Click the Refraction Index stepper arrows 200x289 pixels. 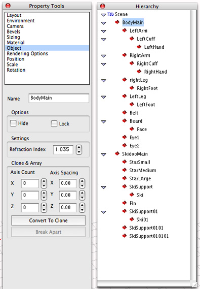pos(79,149)
